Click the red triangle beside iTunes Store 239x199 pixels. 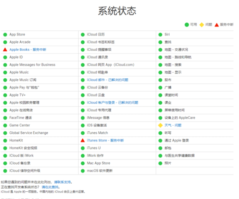[82, 141]
